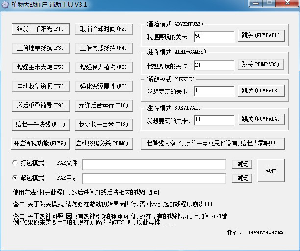Click the 迷你模式 MINI-GAMES group label

[x=176, y=52]
